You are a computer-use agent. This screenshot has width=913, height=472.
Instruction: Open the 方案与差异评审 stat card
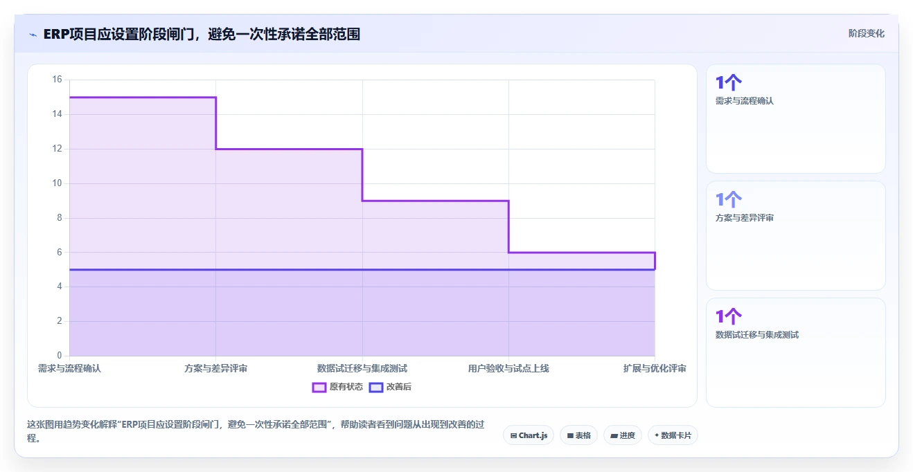pyautogui.click(x=796, y=235)
